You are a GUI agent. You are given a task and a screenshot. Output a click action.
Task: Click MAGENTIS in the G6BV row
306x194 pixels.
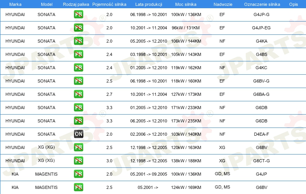[46, 187]
